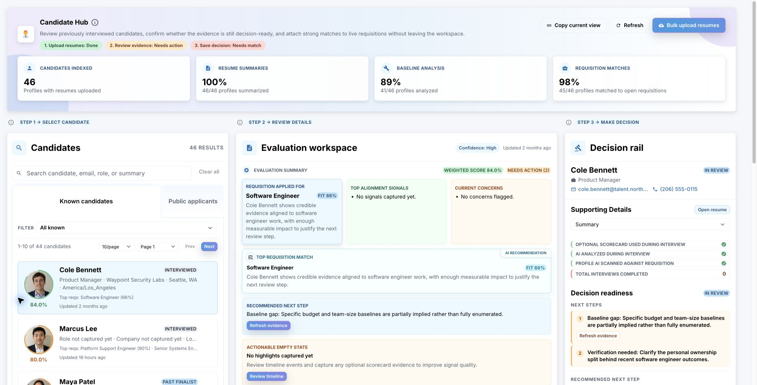757x385 pixels.
Task: Click the Review evidence: Needs action chip
Action: coord(146,45)
